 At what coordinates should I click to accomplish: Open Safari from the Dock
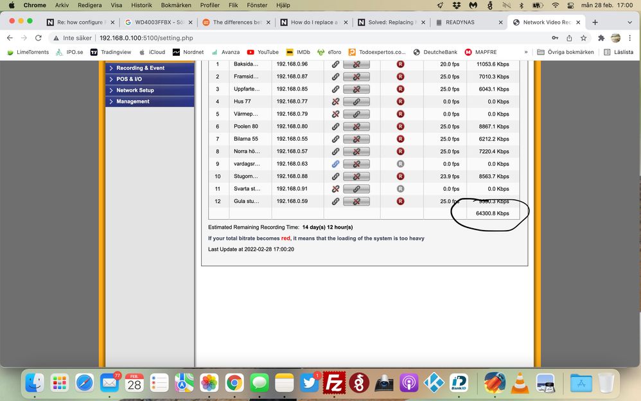[85, 383]
